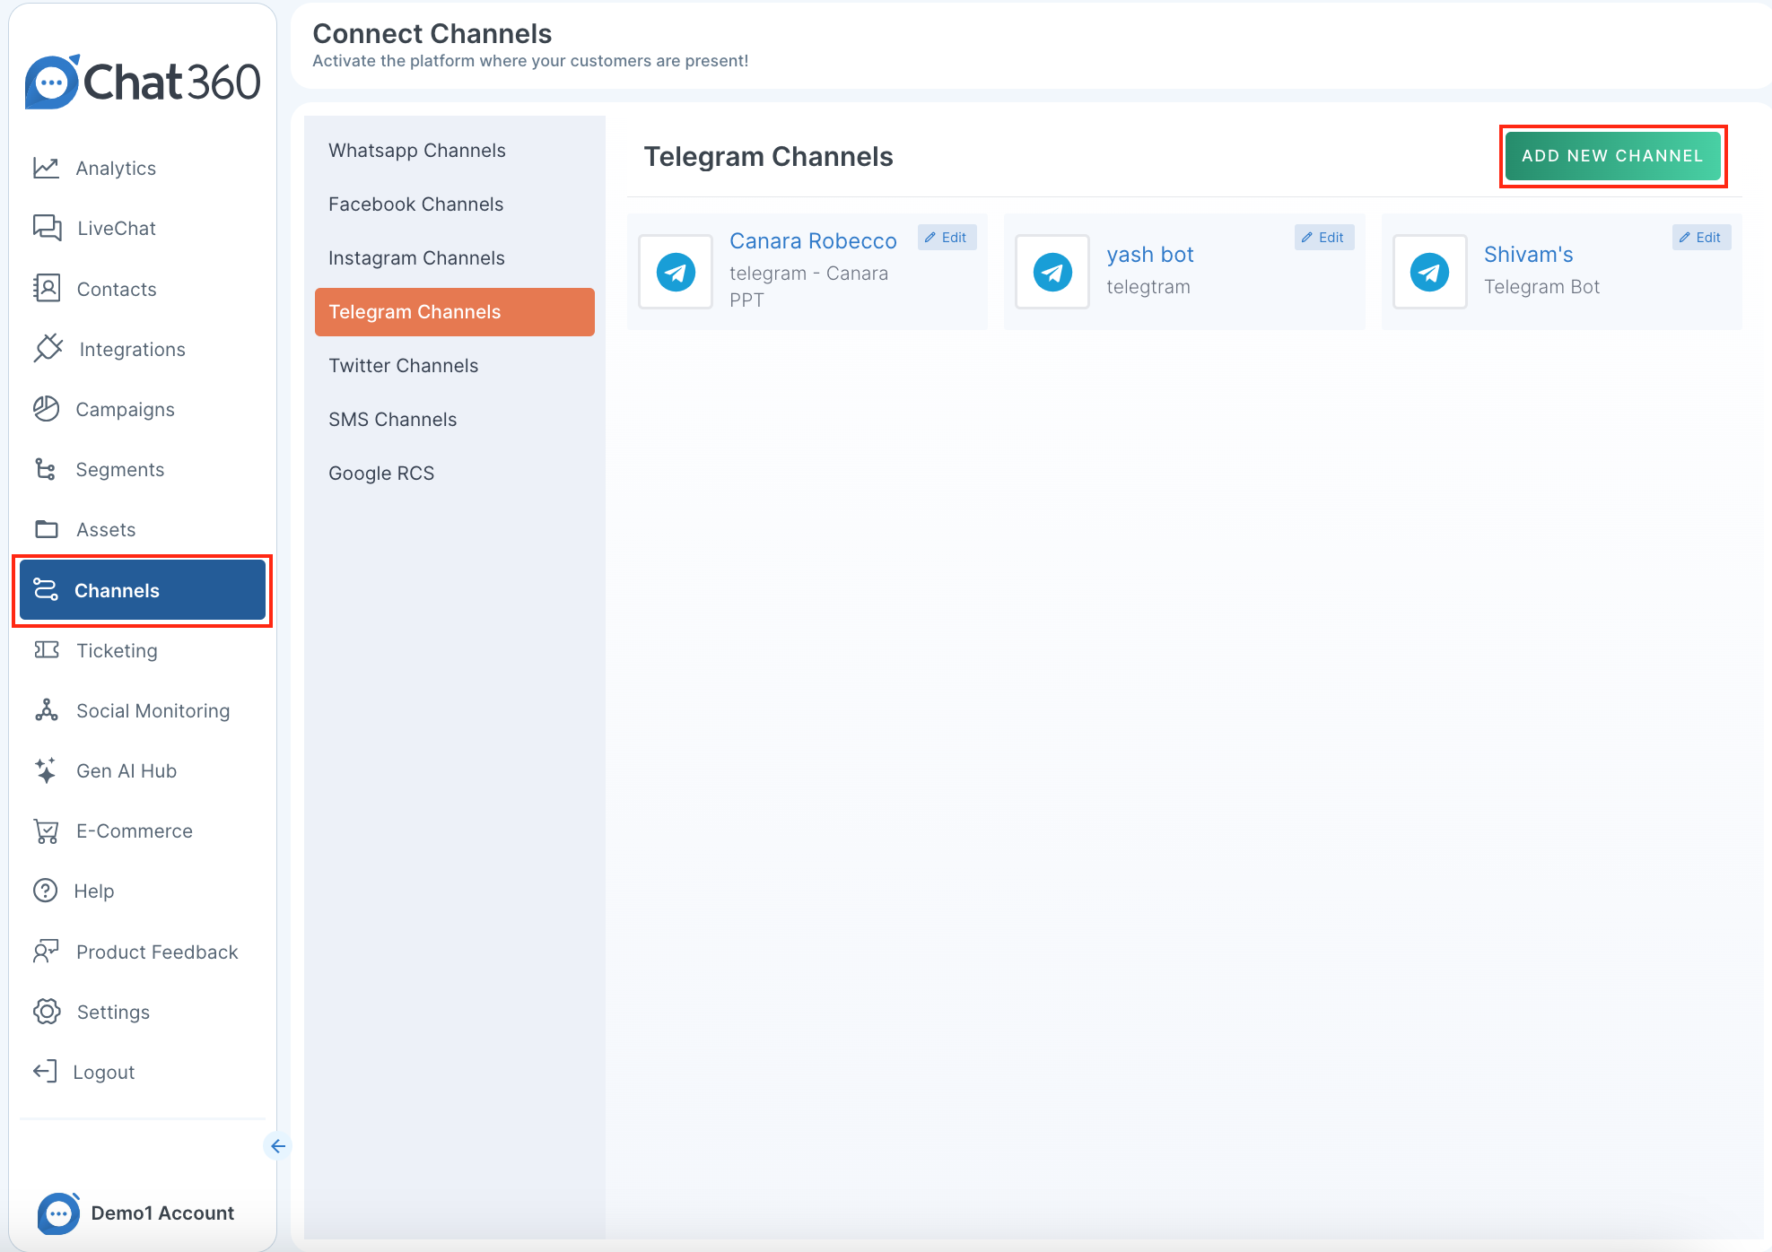The width and height of the screenshot is (1772, 1252).
Task: Select Channels menu item
Action: pos(143,590)
